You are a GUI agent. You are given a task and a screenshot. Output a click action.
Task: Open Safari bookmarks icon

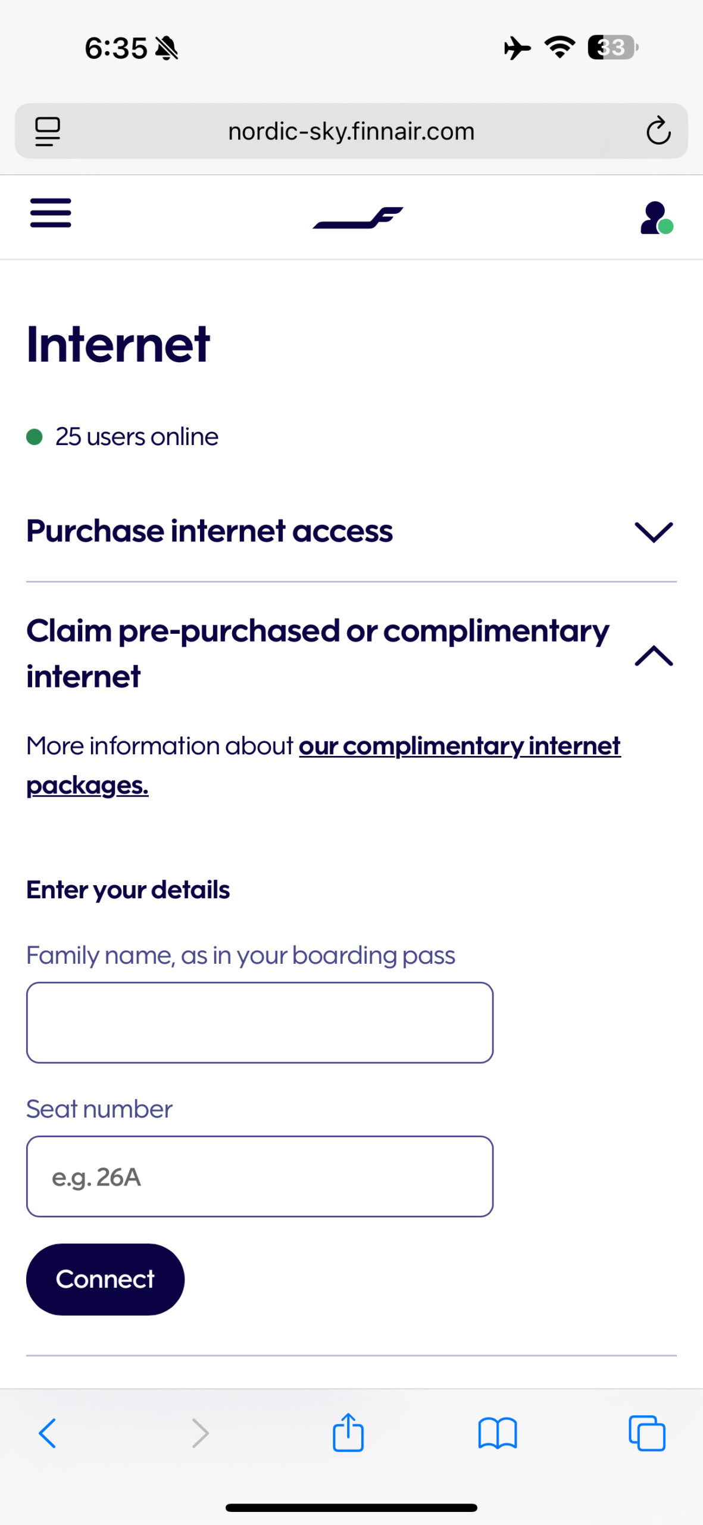pyautogui.click(x=498, y=1433)
